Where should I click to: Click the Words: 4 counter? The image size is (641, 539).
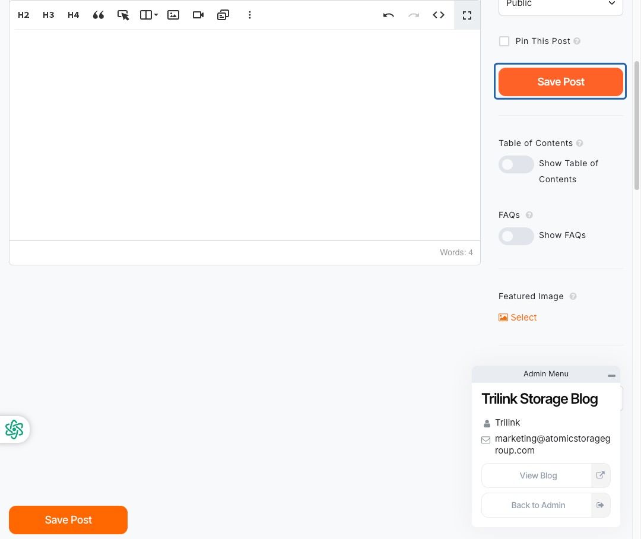pos(456,253)
